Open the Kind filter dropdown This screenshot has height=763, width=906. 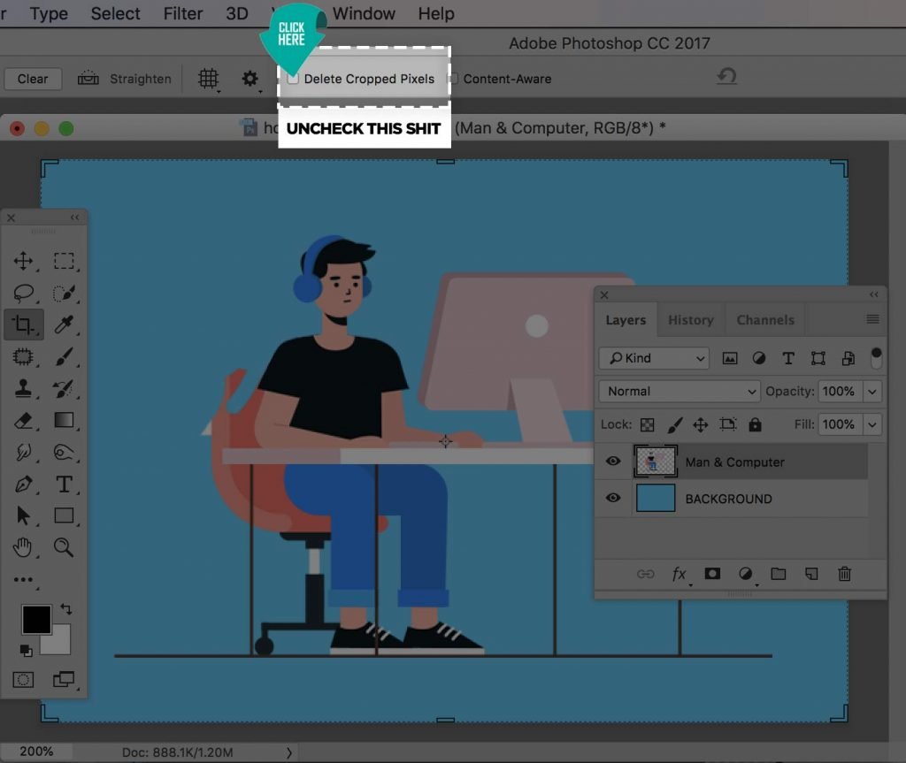(654, 358)
